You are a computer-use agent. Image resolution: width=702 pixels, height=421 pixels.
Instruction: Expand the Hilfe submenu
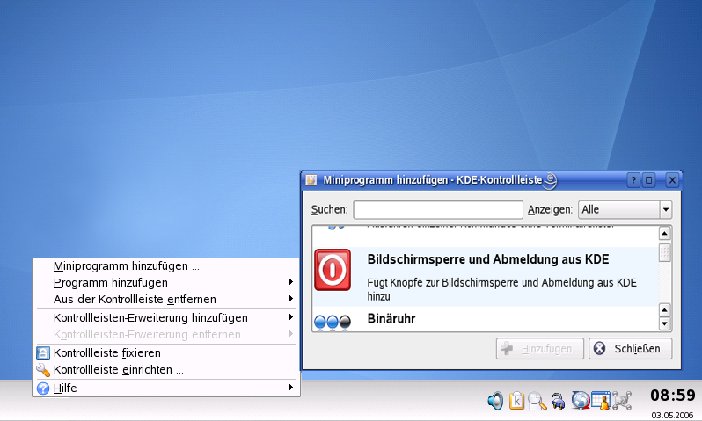coord(165,388)
